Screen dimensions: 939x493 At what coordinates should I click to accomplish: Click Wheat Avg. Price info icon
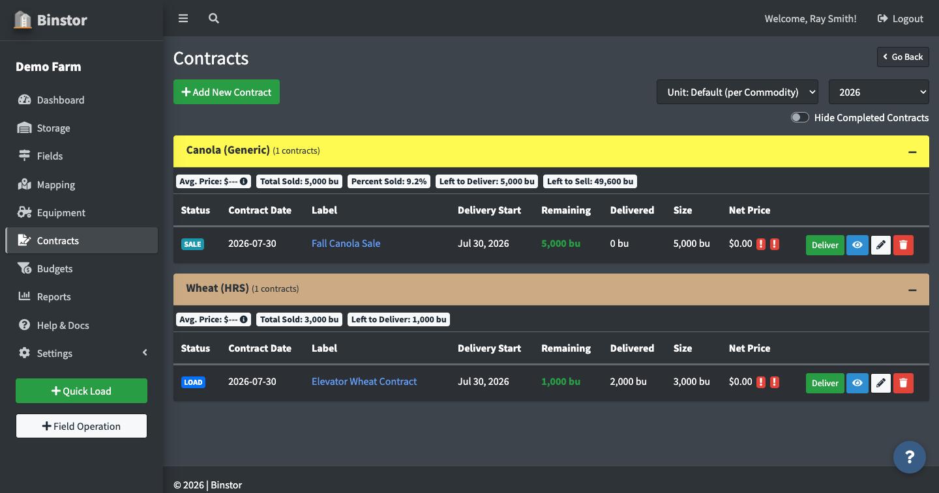pyautogui.click(x=244, y=320)
